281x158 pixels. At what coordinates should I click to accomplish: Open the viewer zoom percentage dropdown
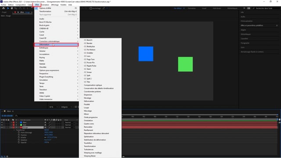[x=54, y=107]
